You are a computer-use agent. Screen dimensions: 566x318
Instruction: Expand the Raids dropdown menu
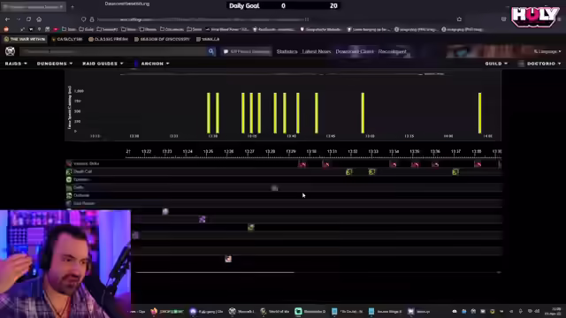click(x=16, y=64)
